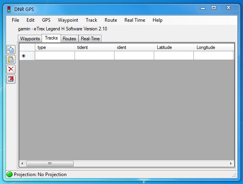This screenshot has width=243, height=184.
Task: Click the Paste clipboard icon
Action: click(x=11, y=60)
